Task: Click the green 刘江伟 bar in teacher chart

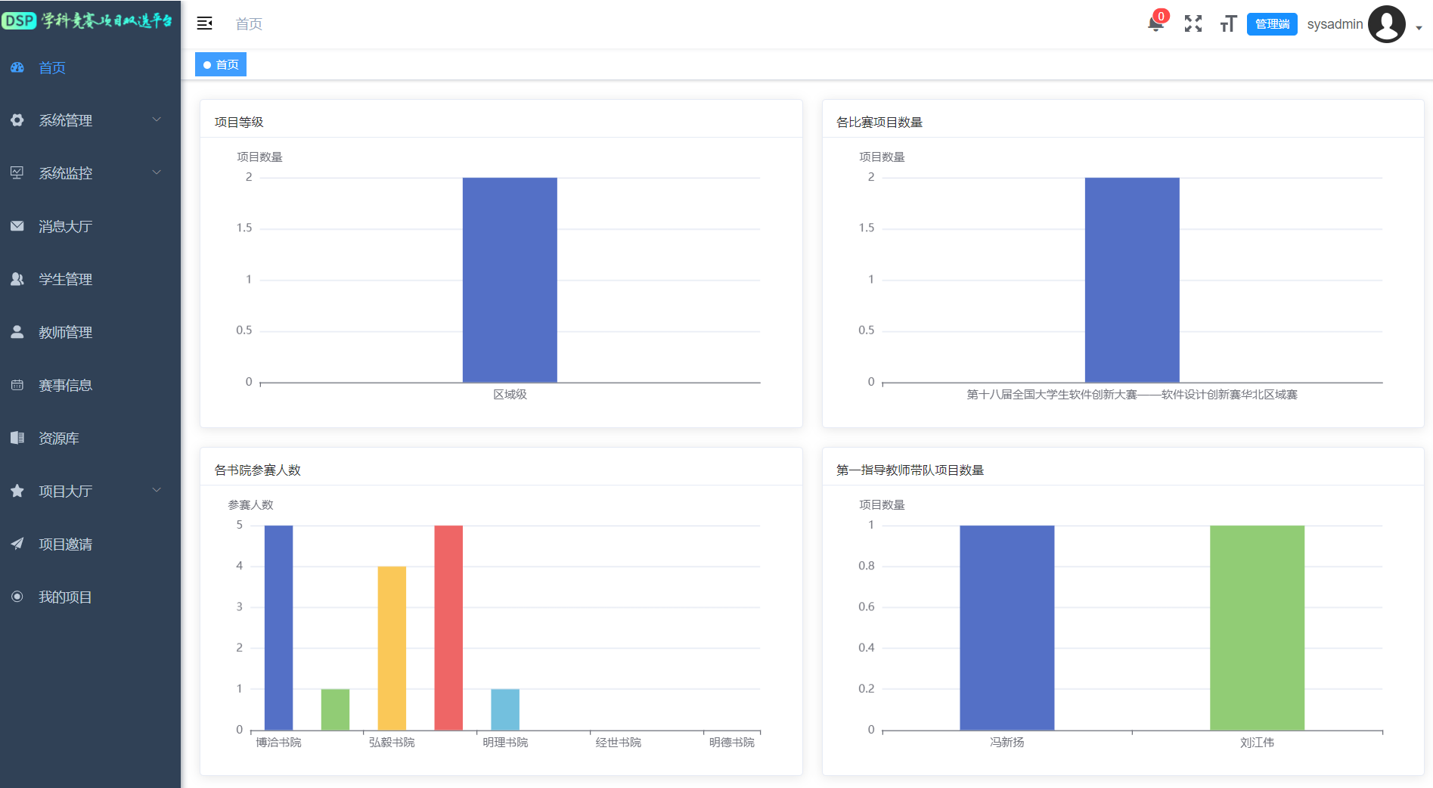Action: coord(1257,627)
